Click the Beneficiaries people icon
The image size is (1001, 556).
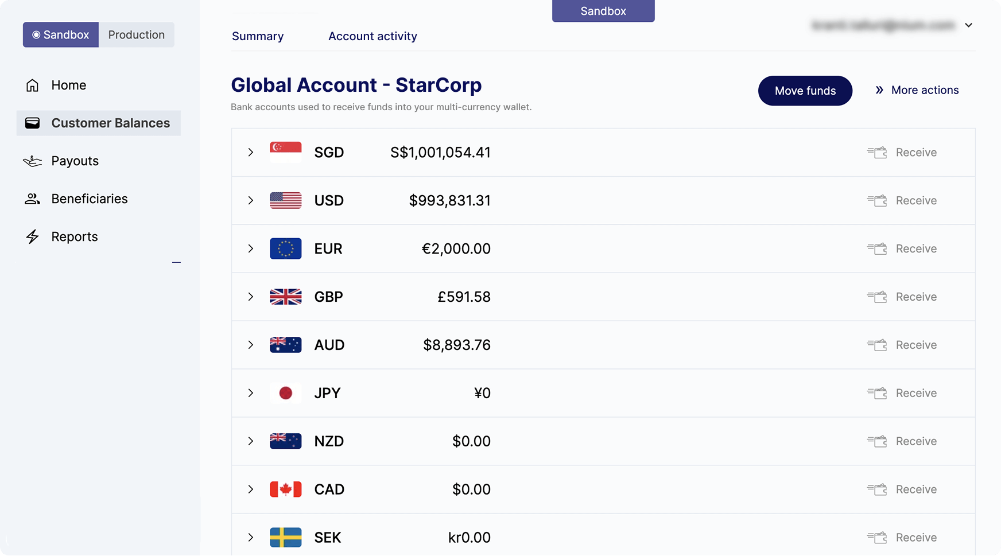coord(33,199)
